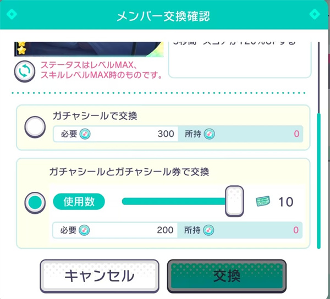
Task: Click the 使用数 slider handle
Action: click(234, 202)
